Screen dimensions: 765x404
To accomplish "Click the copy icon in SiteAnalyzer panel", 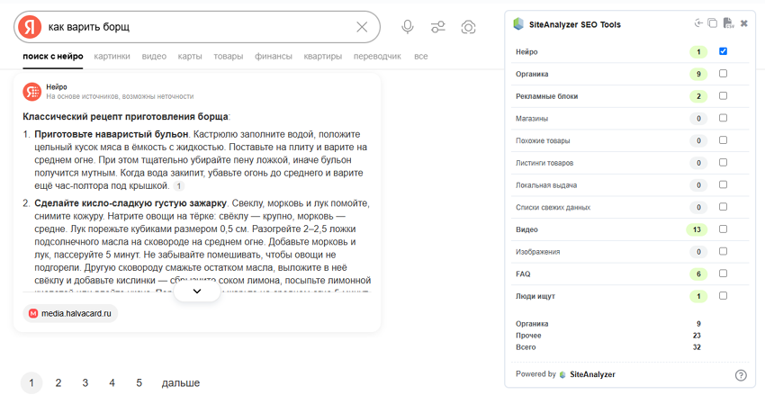I will pyautogui.click(x=713, y=23).
